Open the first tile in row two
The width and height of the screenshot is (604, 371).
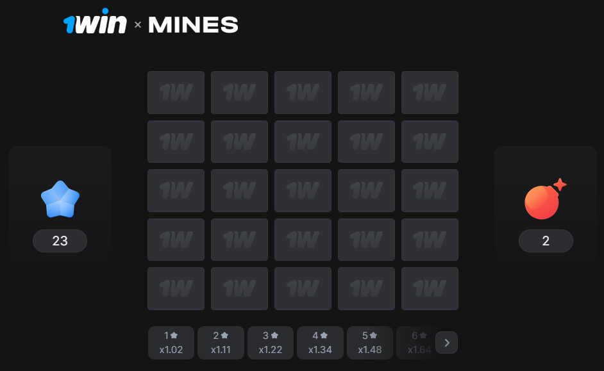coord(176,142)
